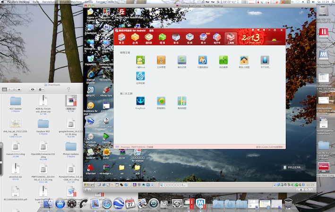Image resolution: width=335 pixels, height=212 pixels.
Task: Open the Samsung SSD Magician shortcut
Action: click(106, 61)
